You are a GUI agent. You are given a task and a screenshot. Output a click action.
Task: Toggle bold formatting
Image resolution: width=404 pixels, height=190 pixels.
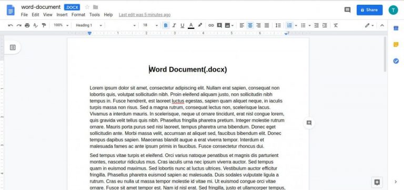[166, 25]
